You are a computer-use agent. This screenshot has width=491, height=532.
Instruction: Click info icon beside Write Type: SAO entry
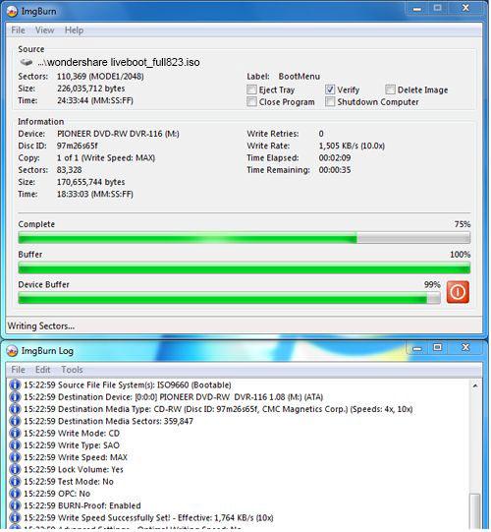pyautogui.click(x=15, y=445)
